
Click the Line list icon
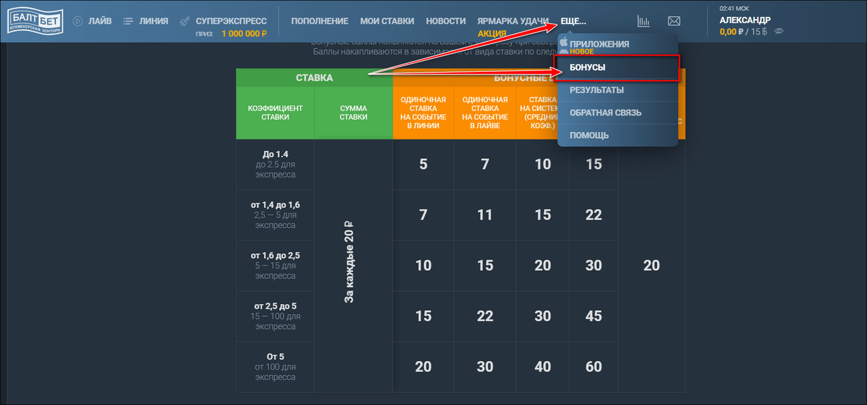pyautogui.click(x=128, y=21)
